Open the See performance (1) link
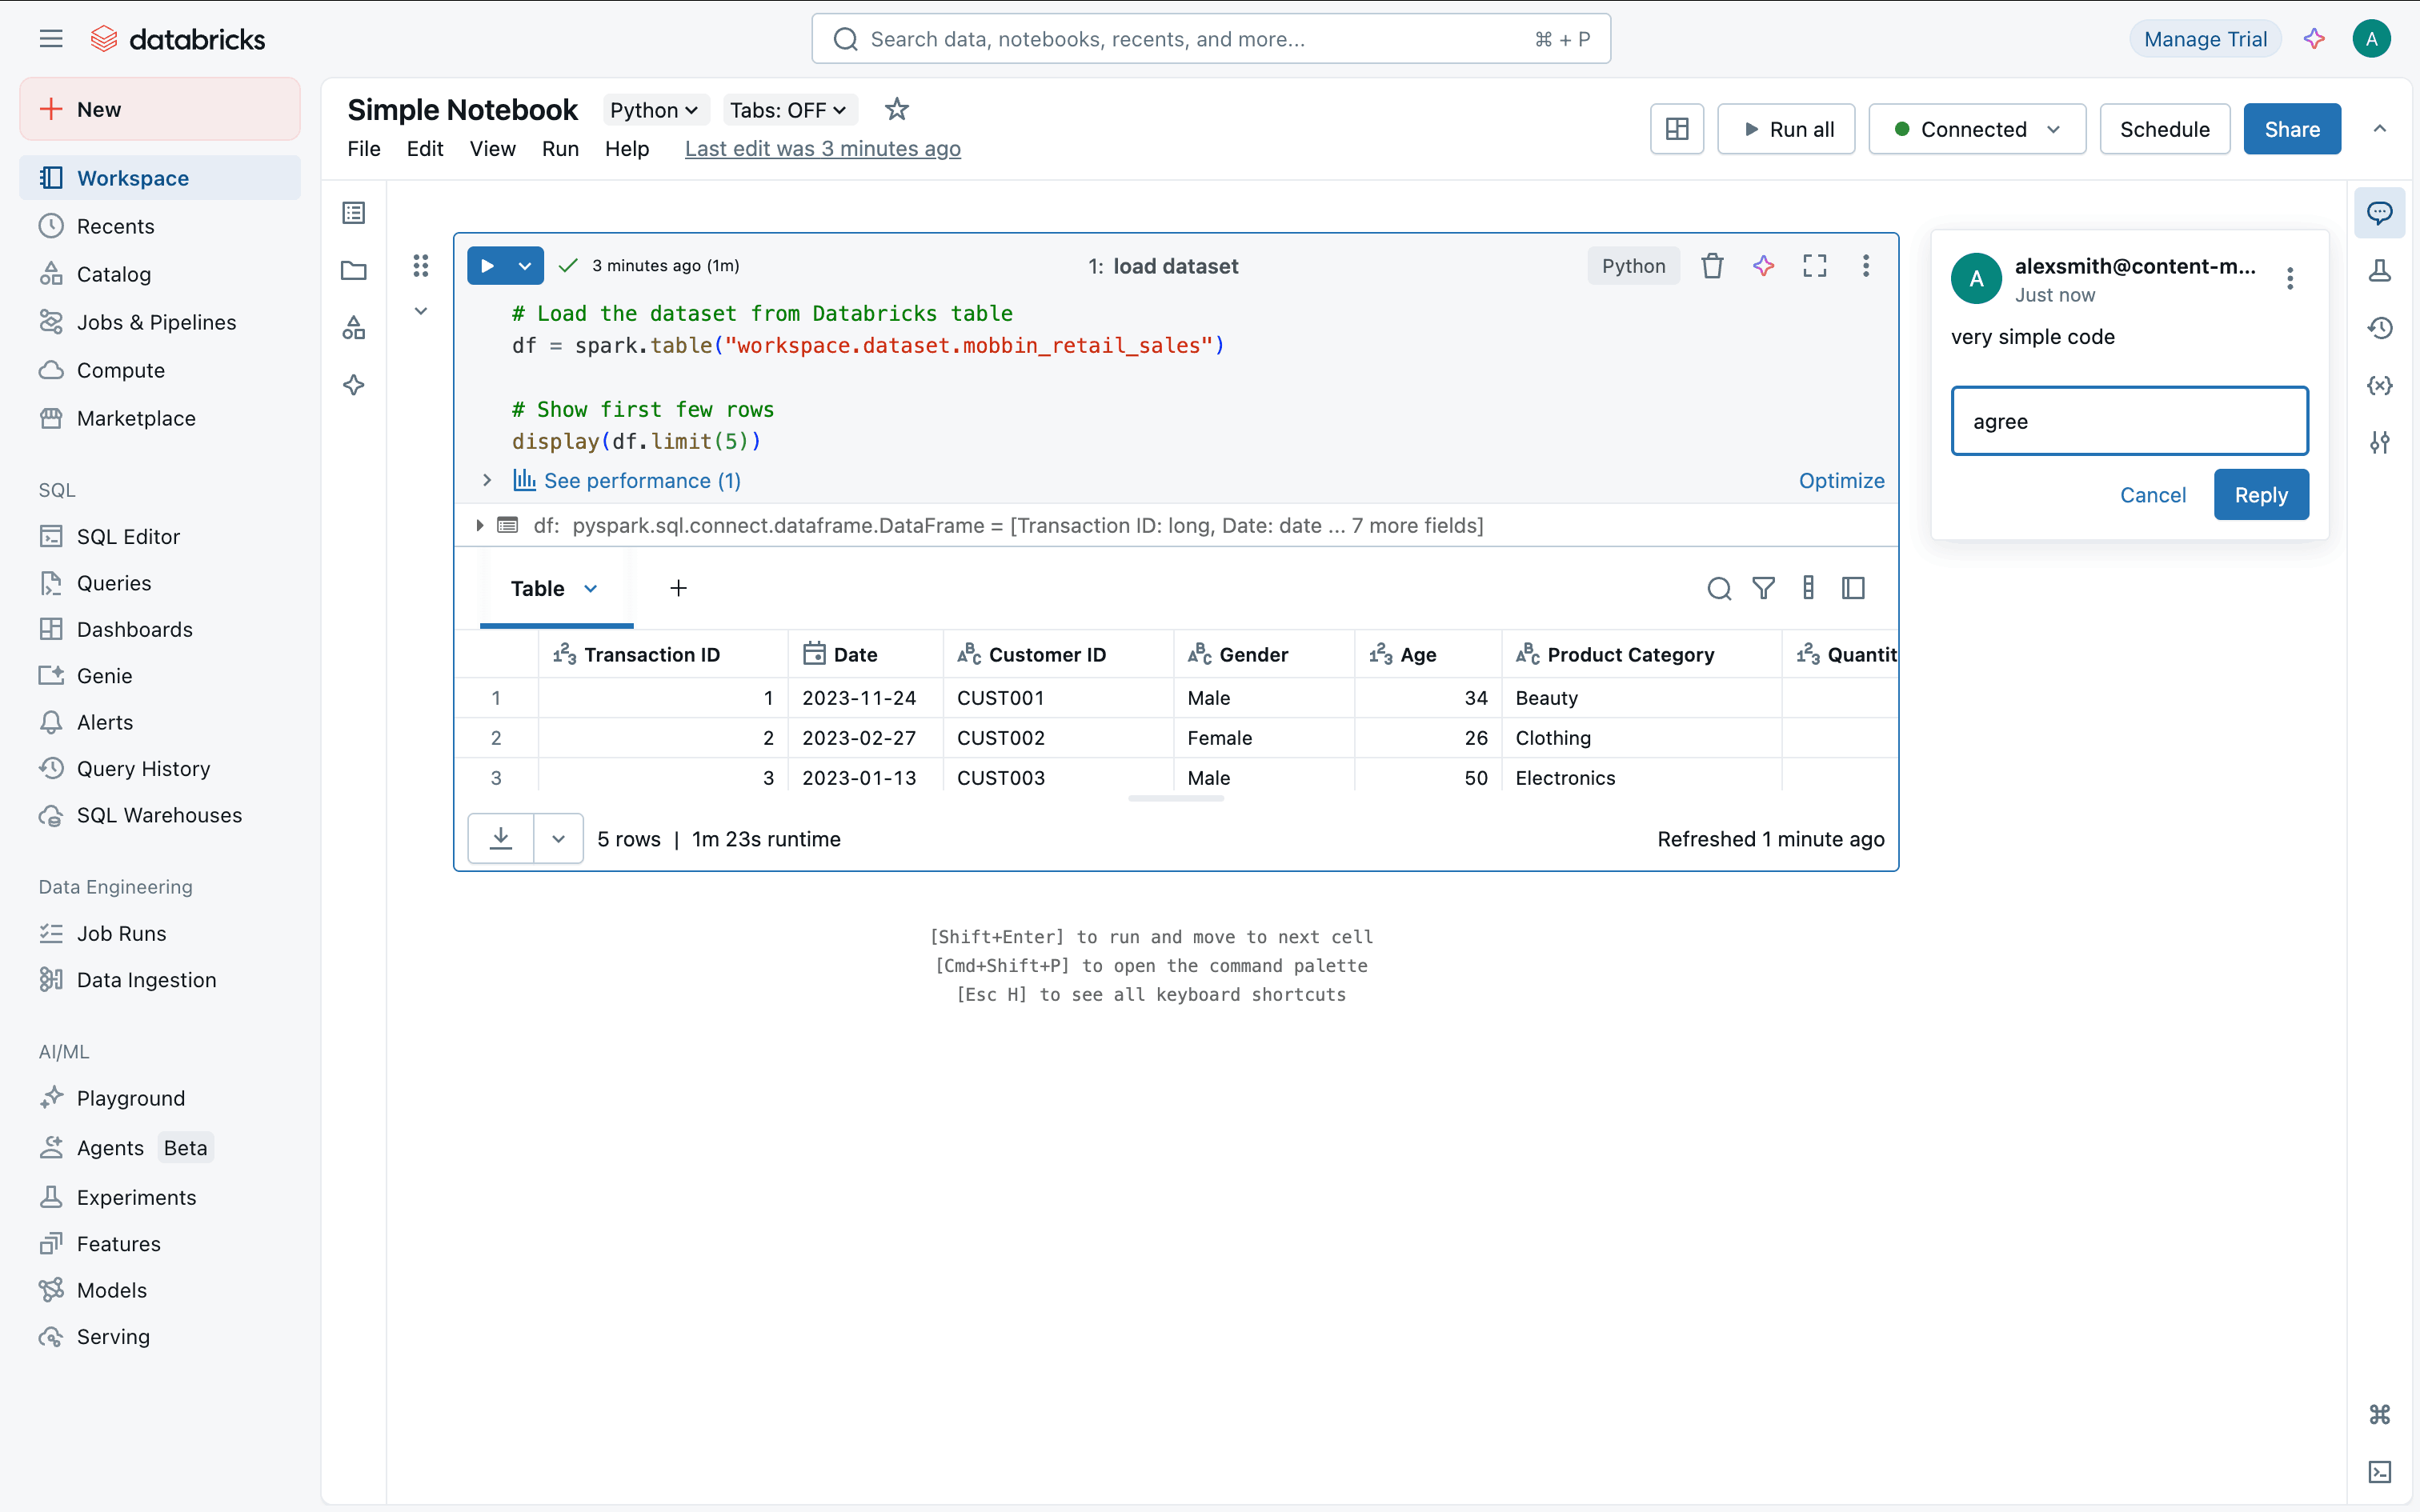This screenshot has width=2420, height=1512. click(641, 481)
